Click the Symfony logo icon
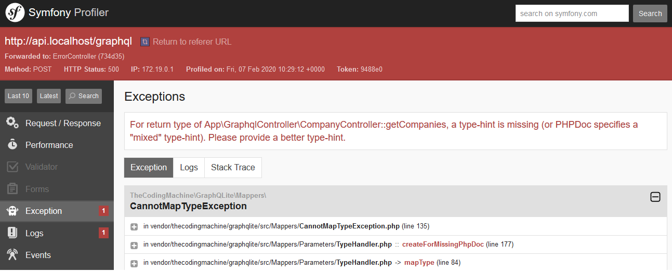Viewport: 672px width, 271px height. click(15, 13)
